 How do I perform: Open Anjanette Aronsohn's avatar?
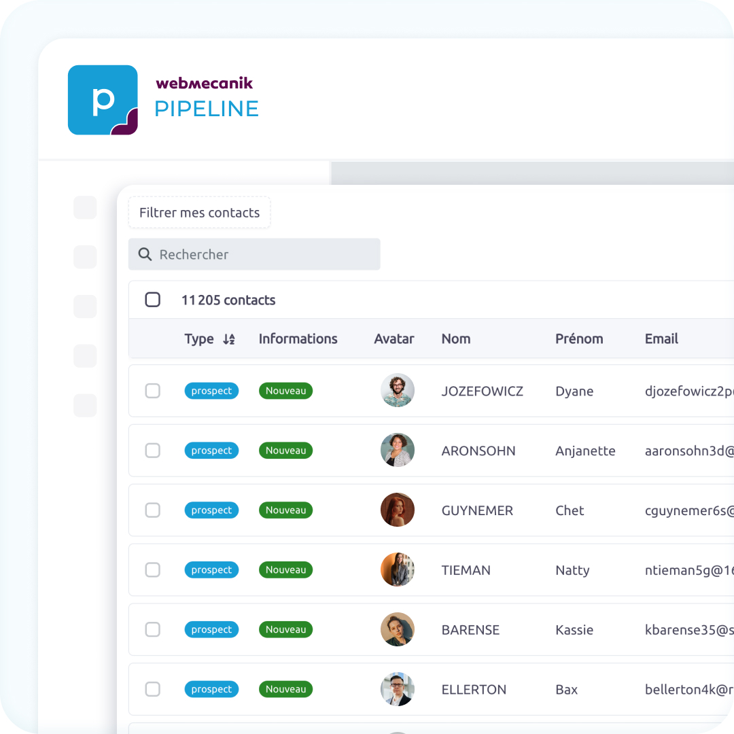tap(398, 451)
